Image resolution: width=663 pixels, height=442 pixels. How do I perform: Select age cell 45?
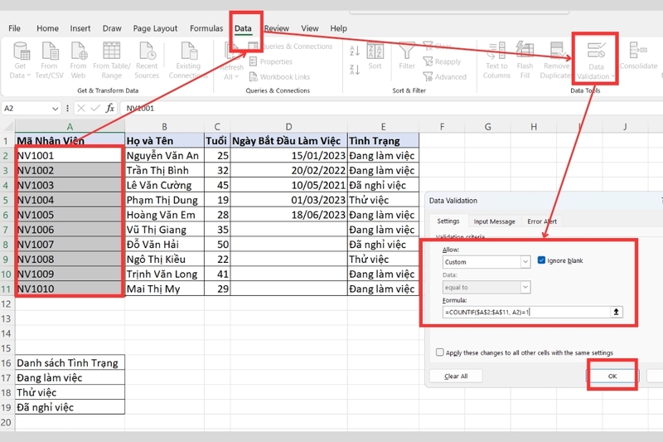[x=217, y=185]
